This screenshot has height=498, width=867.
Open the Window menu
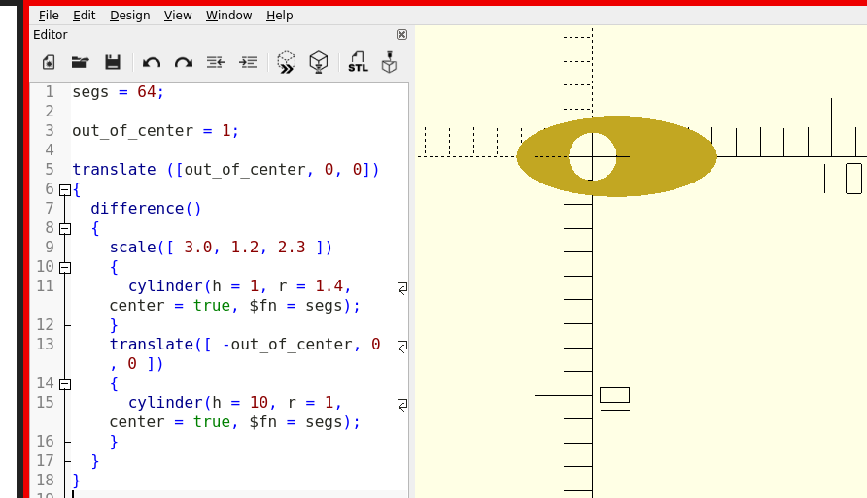[229, 16]
